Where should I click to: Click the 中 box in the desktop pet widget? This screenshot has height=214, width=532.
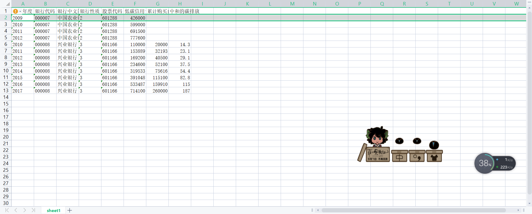[399, 156]
